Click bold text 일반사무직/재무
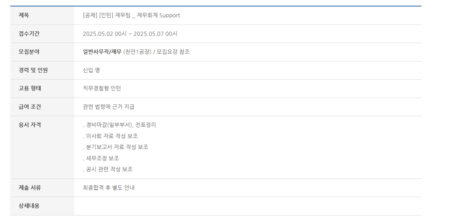451x222 pixels. tap(102, 52)
